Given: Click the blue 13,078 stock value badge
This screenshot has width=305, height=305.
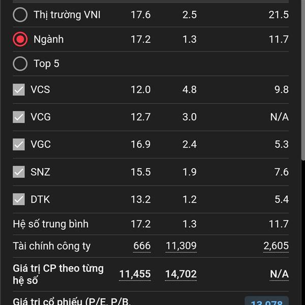Looking at the screenshot, I should 267,301.
